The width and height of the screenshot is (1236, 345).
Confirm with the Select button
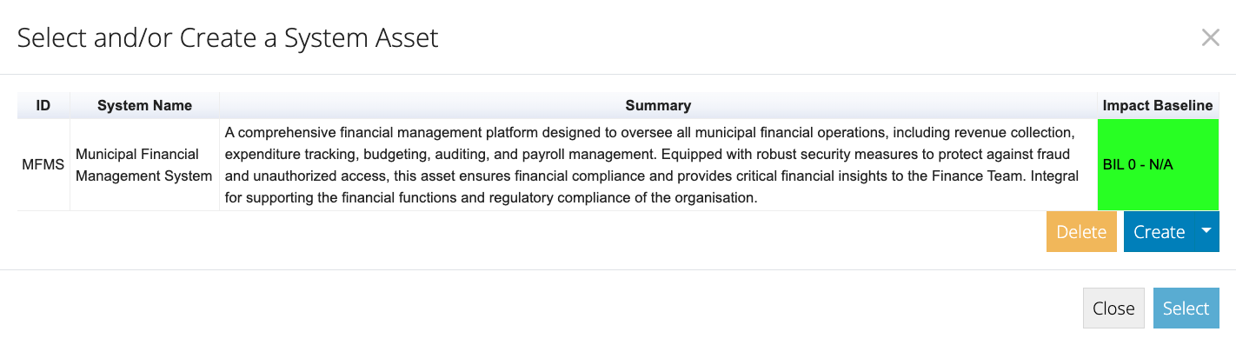[1186, 309]
